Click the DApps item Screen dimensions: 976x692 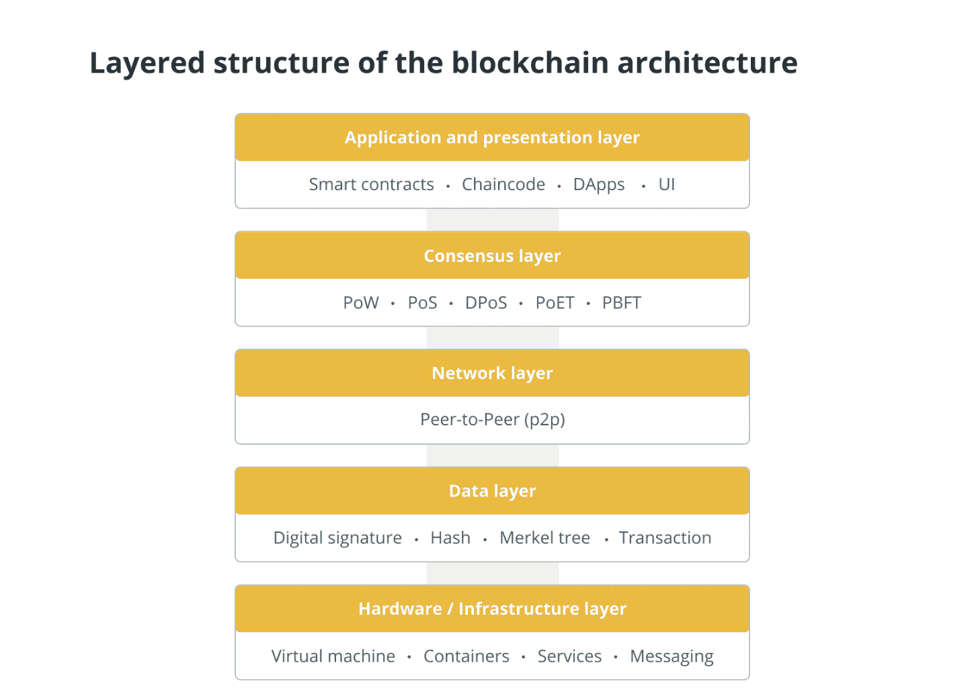click(x=599, y=185)
